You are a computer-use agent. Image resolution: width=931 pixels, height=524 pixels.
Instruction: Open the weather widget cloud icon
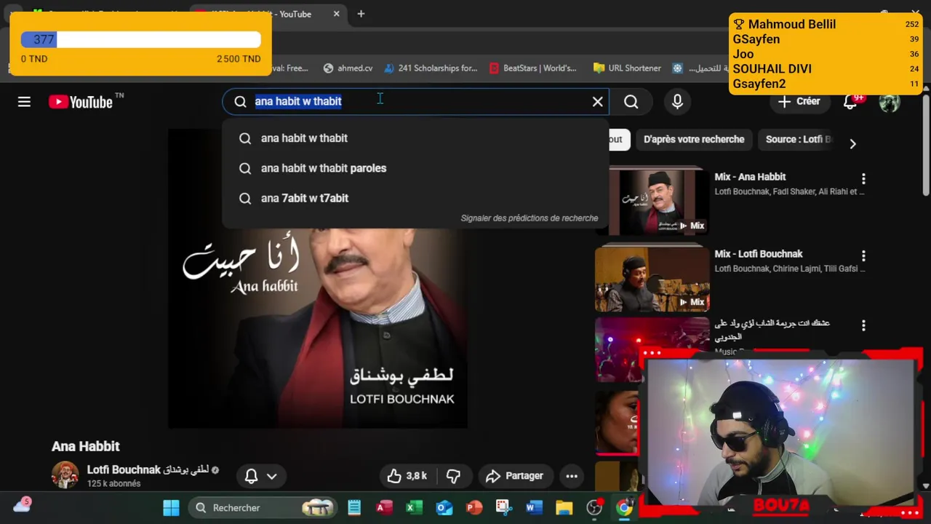pos(23,505)
